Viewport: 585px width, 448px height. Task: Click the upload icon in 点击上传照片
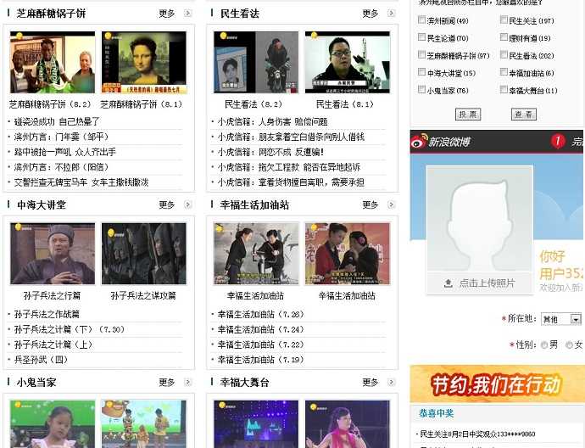click(448, 283)
